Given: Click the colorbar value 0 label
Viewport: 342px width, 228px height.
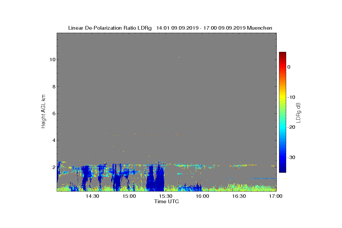Looking at the screenshot, I should 289,67.
